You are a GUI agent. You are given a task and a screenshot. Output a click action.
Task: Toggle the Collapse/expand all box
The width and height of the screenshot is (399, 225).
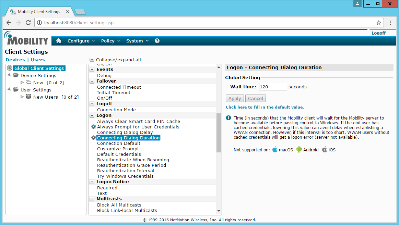point(92,60)
